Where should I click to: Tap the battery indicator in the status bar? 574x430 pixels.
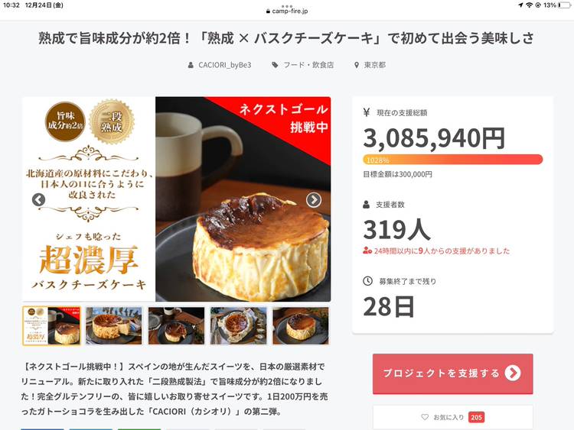pos(565,5)
